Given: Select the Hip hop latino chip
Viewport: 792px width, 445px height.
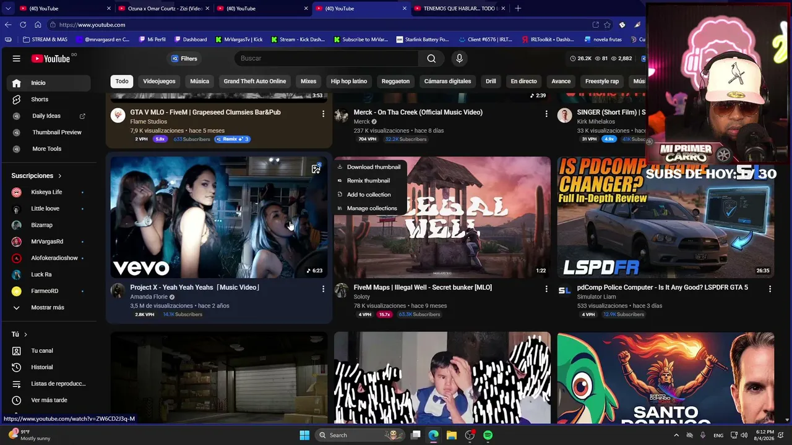Looking at the screenshot, I should point(349,82).
